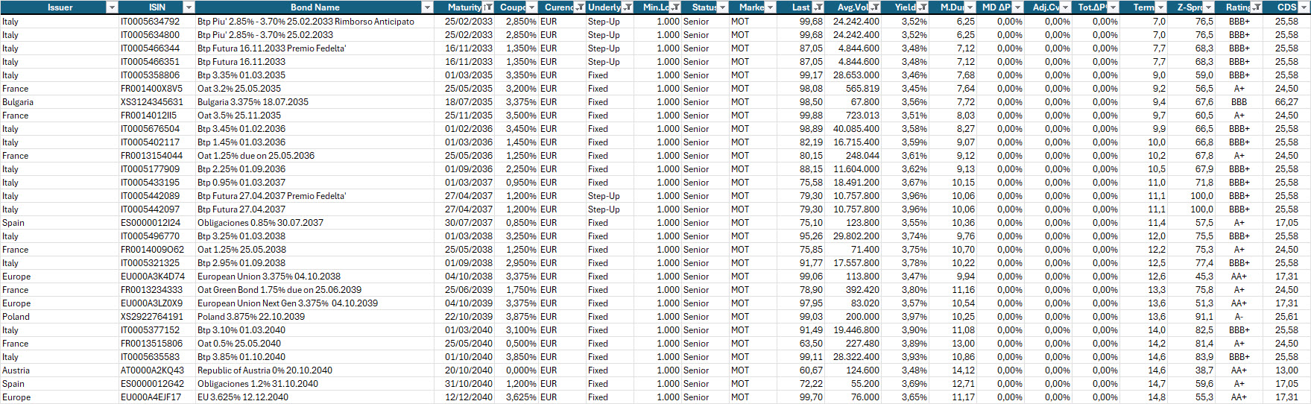Expand the CDS column dropdown
The image size is (1311, 404).
(x=1304, y=7)
